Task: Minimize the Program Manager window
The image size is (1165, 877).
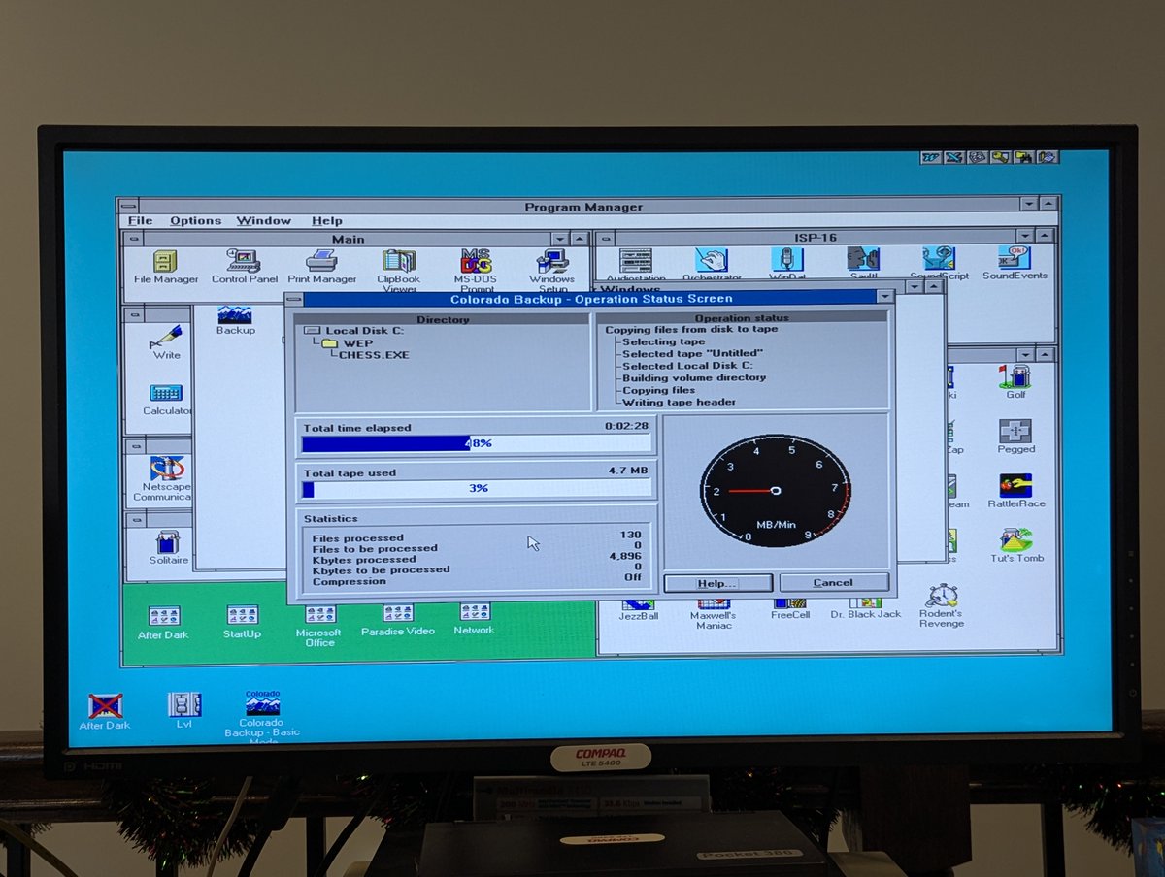Action: (x=1029, y=204)
